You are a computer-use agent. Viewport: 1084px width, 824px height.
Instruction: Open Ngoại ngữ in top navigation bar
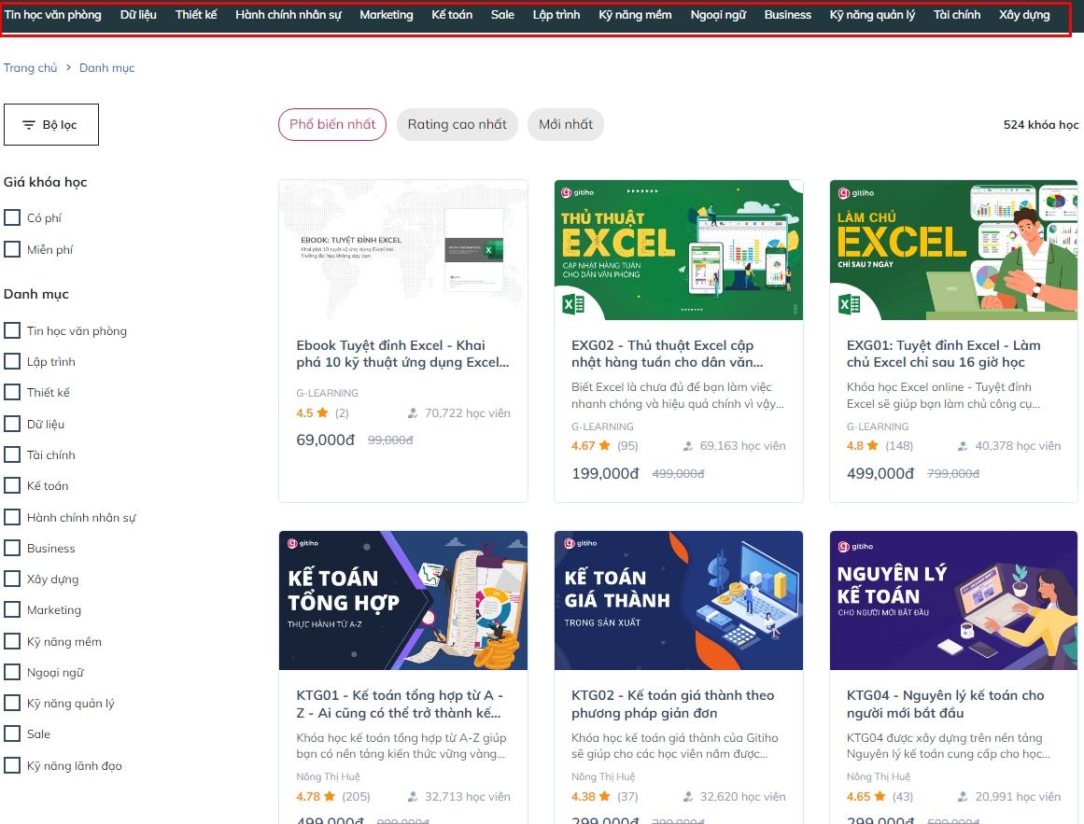pos(718,15)
